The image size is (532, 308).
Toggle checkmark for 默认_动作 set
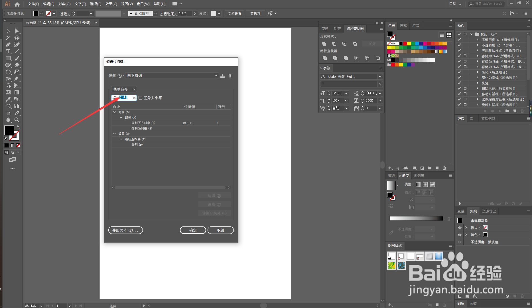coord(459,34)
